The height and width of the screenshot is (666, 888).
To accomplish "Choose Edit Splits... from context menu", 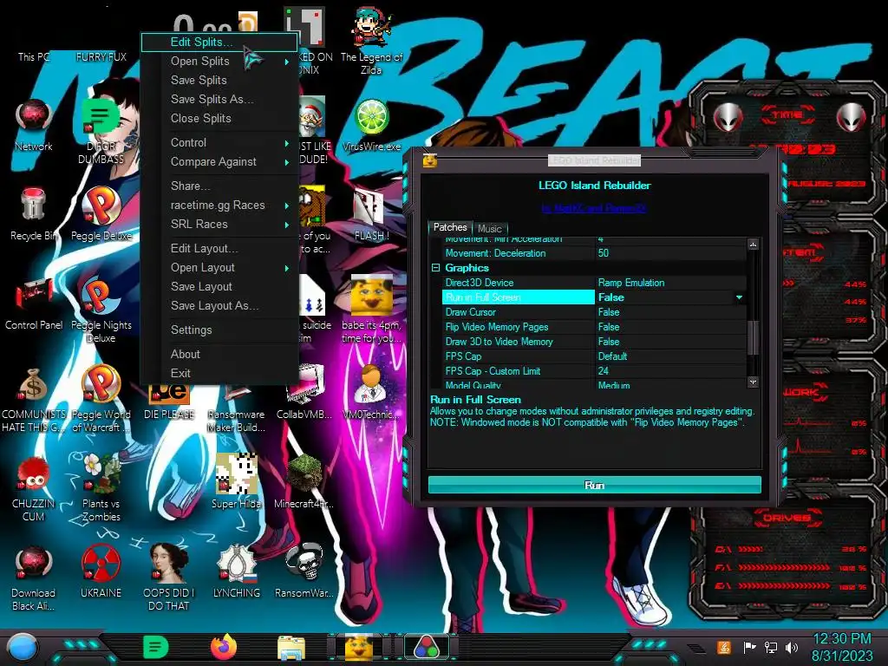I will pos(219,42).
